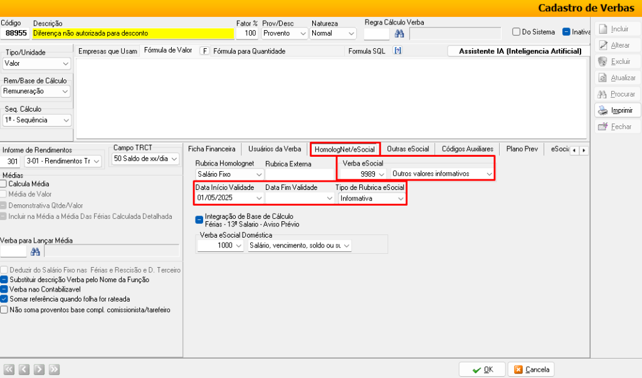Screen dimensions: 642x378
Task: Click the Excluir delete icon
Action: pyautogui.click(x=603, y=62)
